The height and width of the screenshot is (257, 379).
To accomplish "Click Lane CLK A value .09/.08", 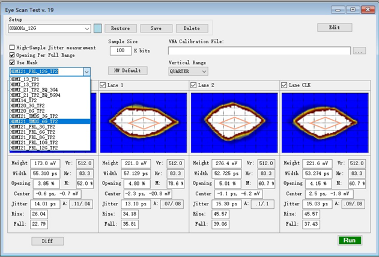I will pyautogui.click(x=353, y=204).
